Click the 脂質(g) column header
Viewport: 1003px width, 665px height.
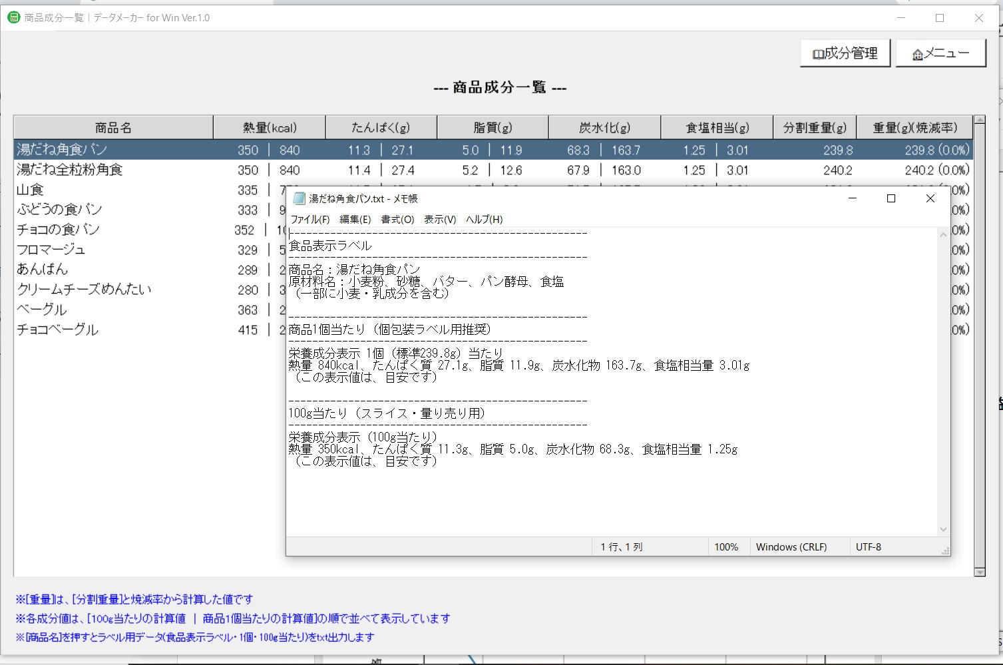pyautogui.click(x=493, y=127)
